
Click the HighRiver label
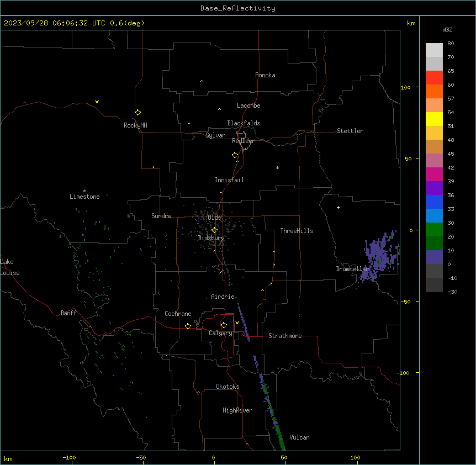pyautogui.click(x=237, y=410)
